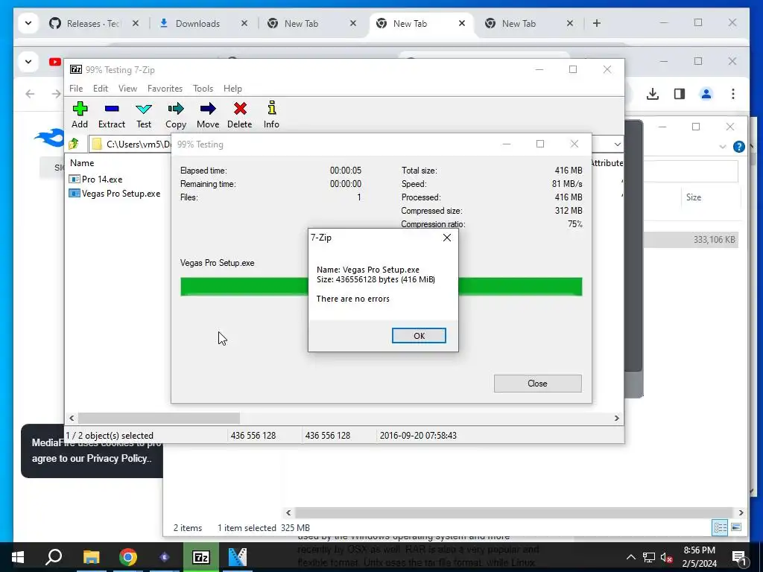Show hidden system tray icons
Screen dimensions: 763x572
630,557
